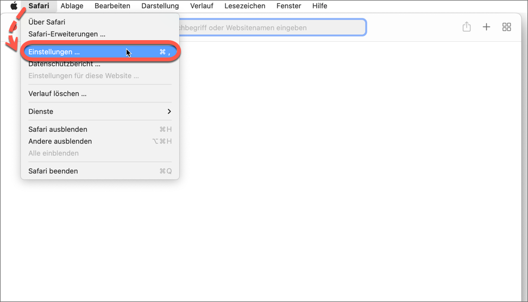Choose Verlauf löschen …
528x302 pixels.
click(100, 94)
